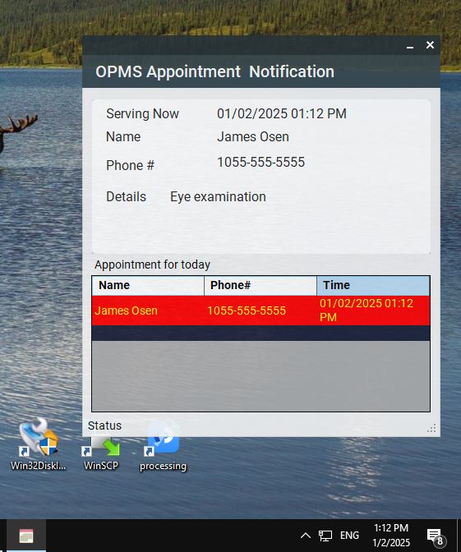Open Win32DiskImager desktop shortcut

(x=38, y=445)
